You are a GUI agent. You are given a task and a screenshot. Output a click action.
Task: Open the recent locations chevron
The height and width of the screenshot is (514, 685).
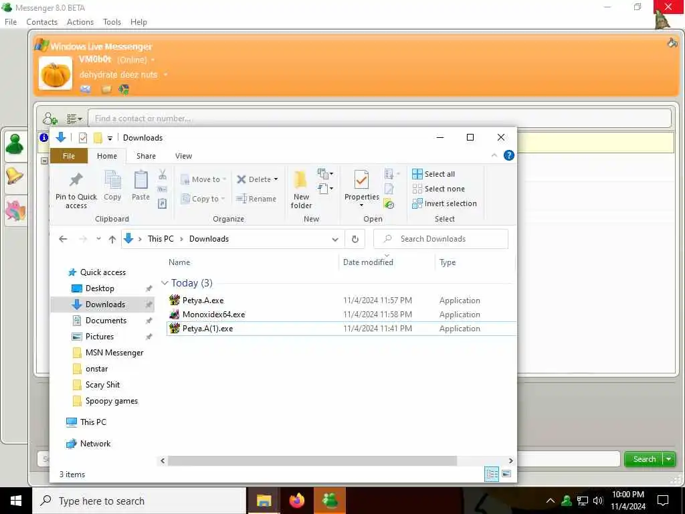(99, 239)
